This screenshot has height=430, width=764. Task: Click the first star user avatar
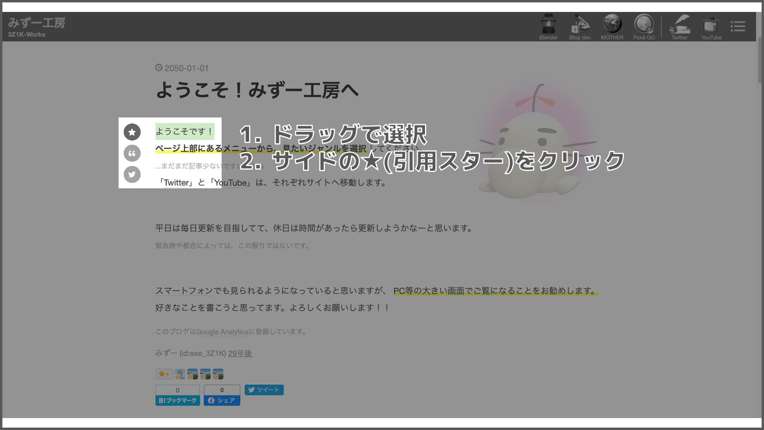tap(180, 374)
